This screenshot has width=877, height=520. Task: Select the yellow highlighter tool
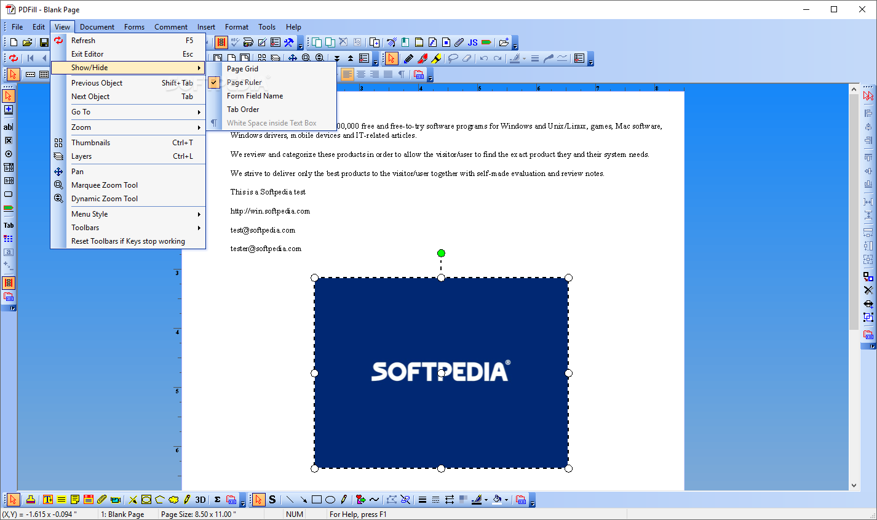coord(436,58)
